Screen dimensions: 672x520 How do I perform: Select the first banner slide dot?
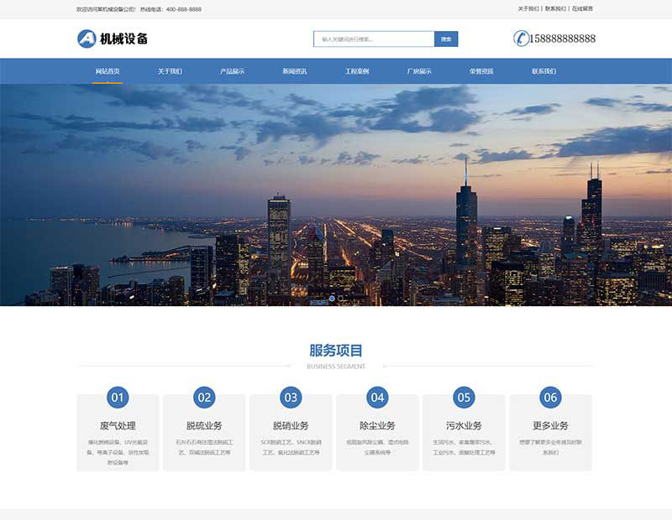click(x=332, y=298)
